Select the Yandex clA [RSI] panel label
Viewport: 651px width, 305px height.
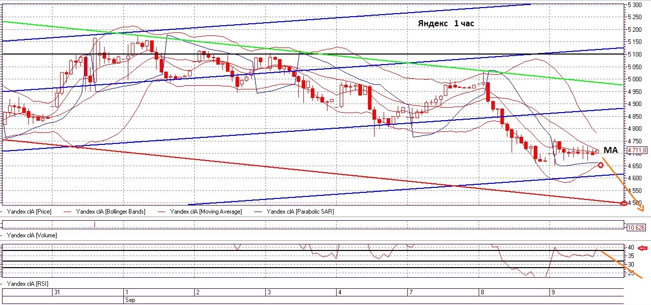tap(28, 284)
